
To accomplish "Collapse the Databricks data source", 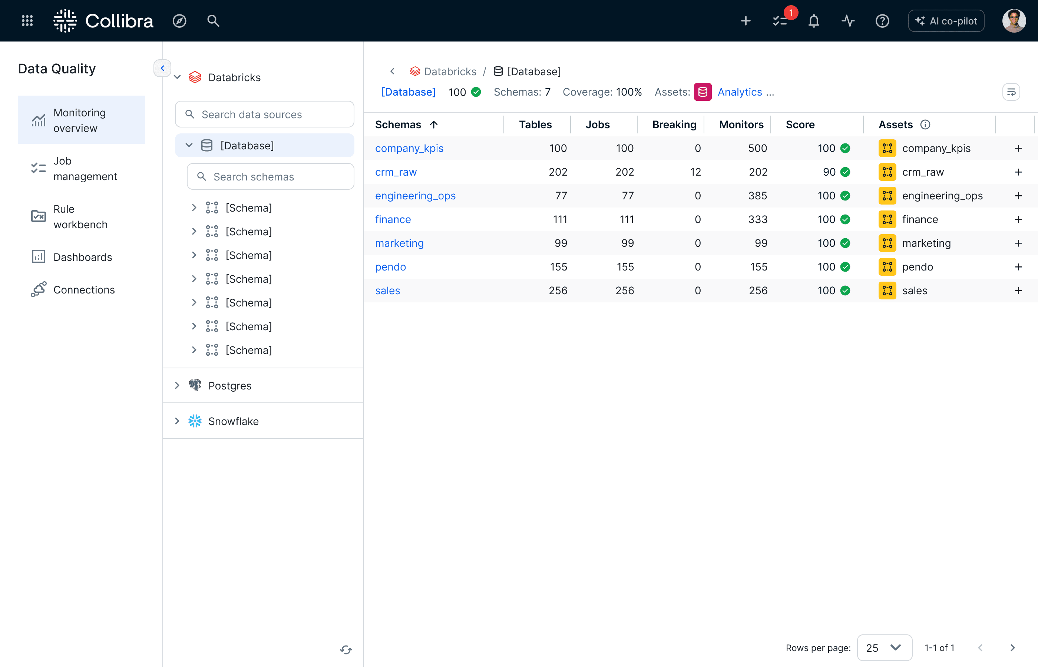I will pos(177,77).
